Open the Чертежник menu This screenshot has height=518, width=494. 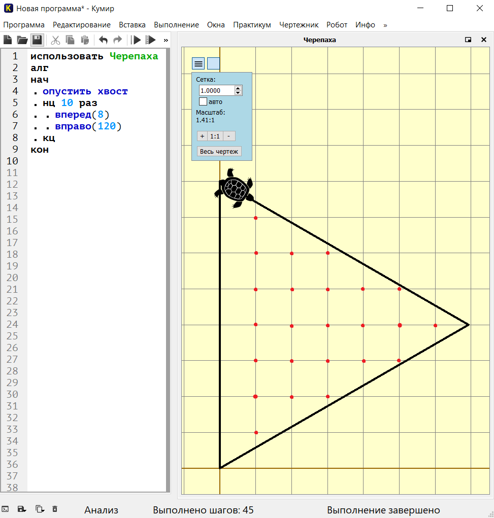click(299, 25)
